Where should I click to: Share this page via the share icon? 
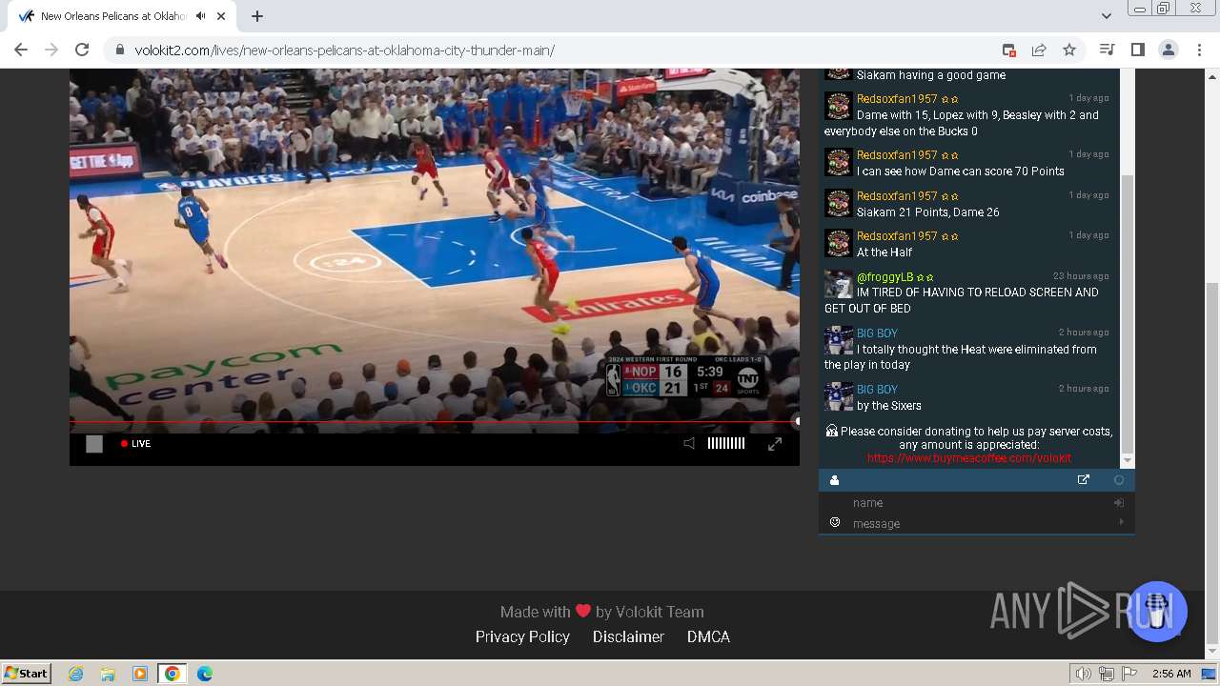tap(1039, 50)
